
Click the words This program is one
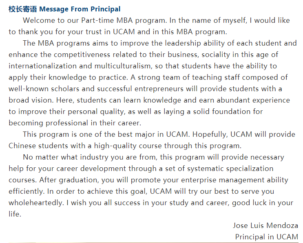tap(58, 134)
